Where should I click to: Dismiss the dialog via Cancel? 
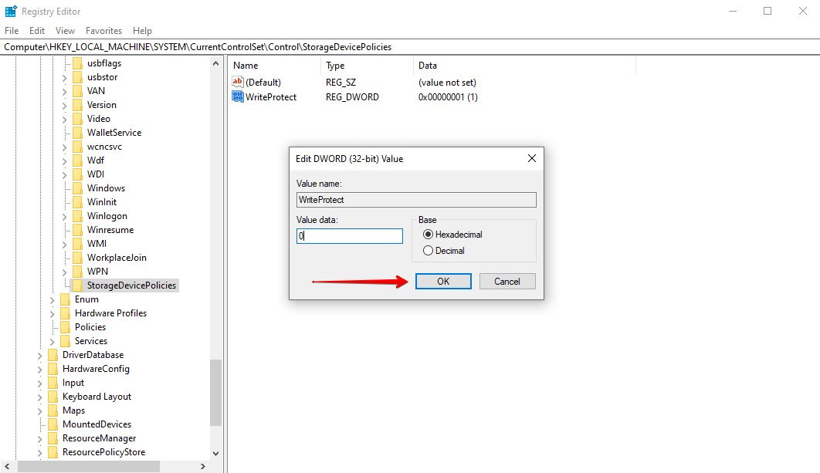pos(507,281)
